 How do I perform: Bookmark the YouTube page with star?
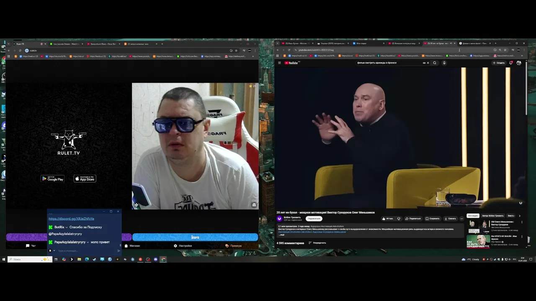click(x=505, y=50)
